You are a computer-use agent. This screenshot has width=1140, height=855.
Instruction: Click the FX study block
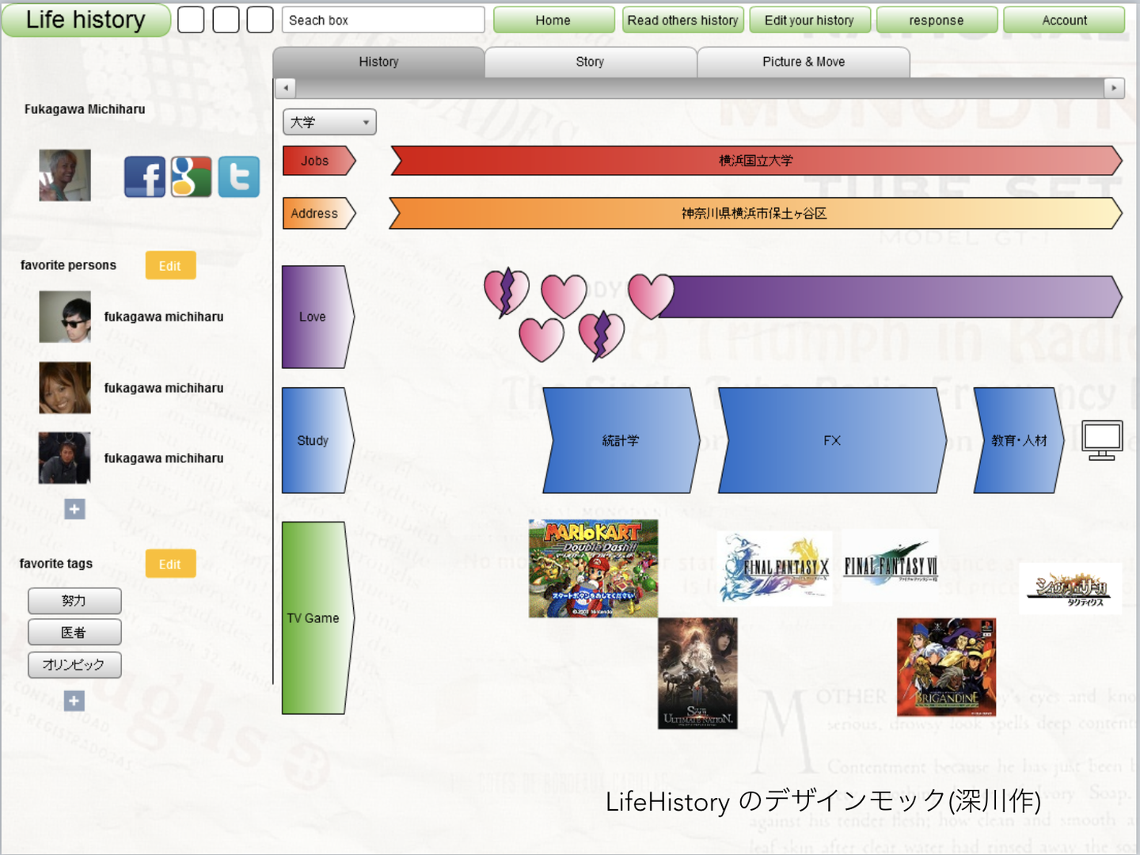pyautogui.click(x=832, y=440)
